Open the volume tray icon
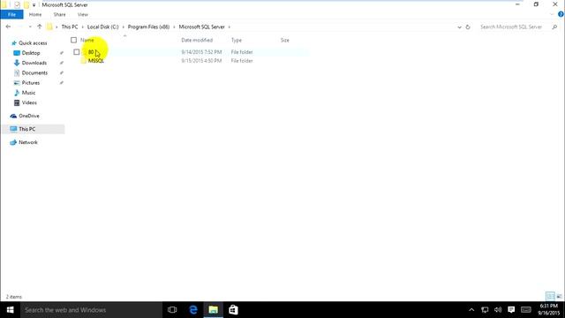This screenshot has height=318, width=565. (498, 310)
